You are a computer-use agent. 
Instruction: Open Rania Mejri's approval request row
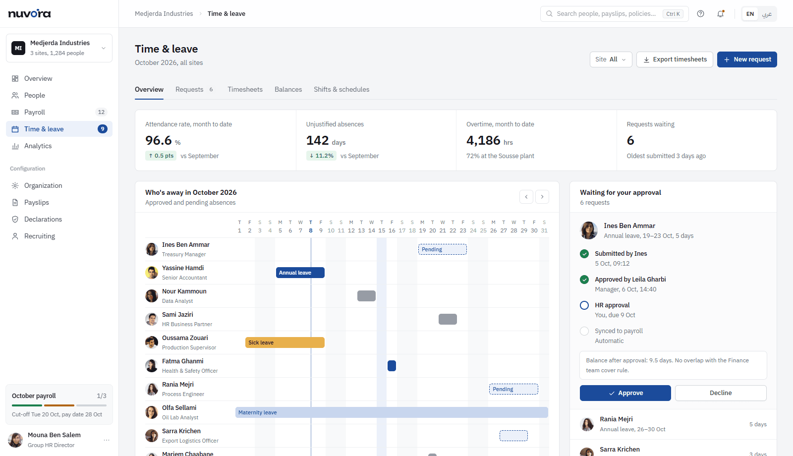(673, 424)
